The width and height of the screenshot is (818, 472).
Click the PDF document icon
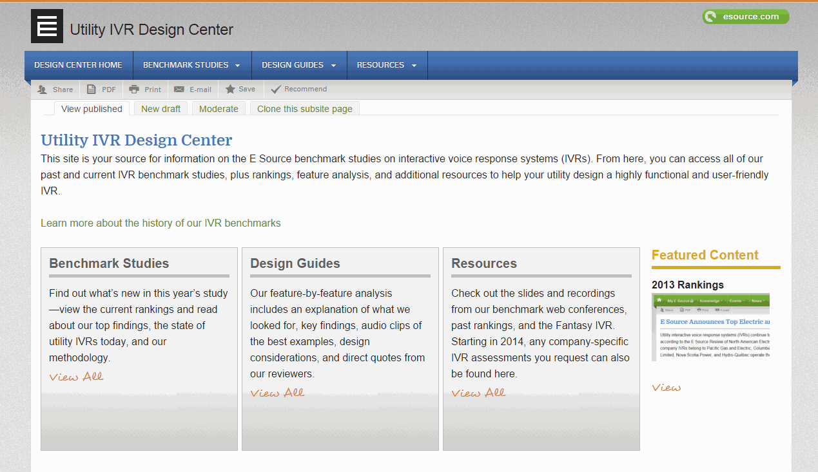coord(92,90)
